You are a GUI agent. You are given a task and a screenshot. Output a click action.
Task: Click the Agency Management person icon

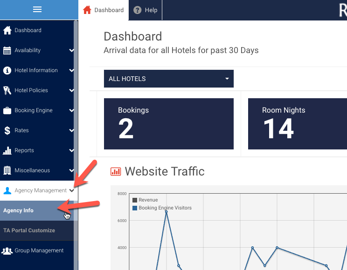click(7, 190)
